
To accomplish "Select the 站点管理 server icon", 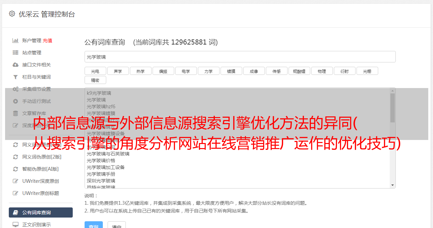I will [16, 53].
